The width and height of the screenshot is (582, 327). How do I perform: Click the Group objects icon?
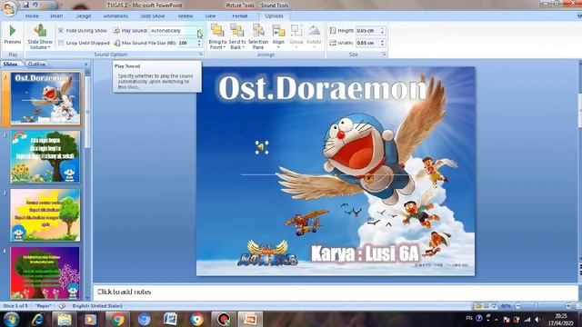[x=296, y=30]
